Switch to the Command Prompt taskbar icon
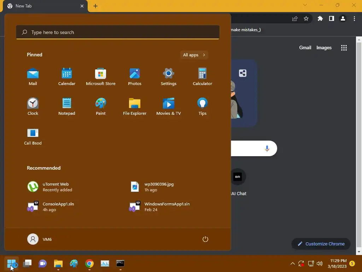Viewport: 362px width, 272px height. coord(120,263)
